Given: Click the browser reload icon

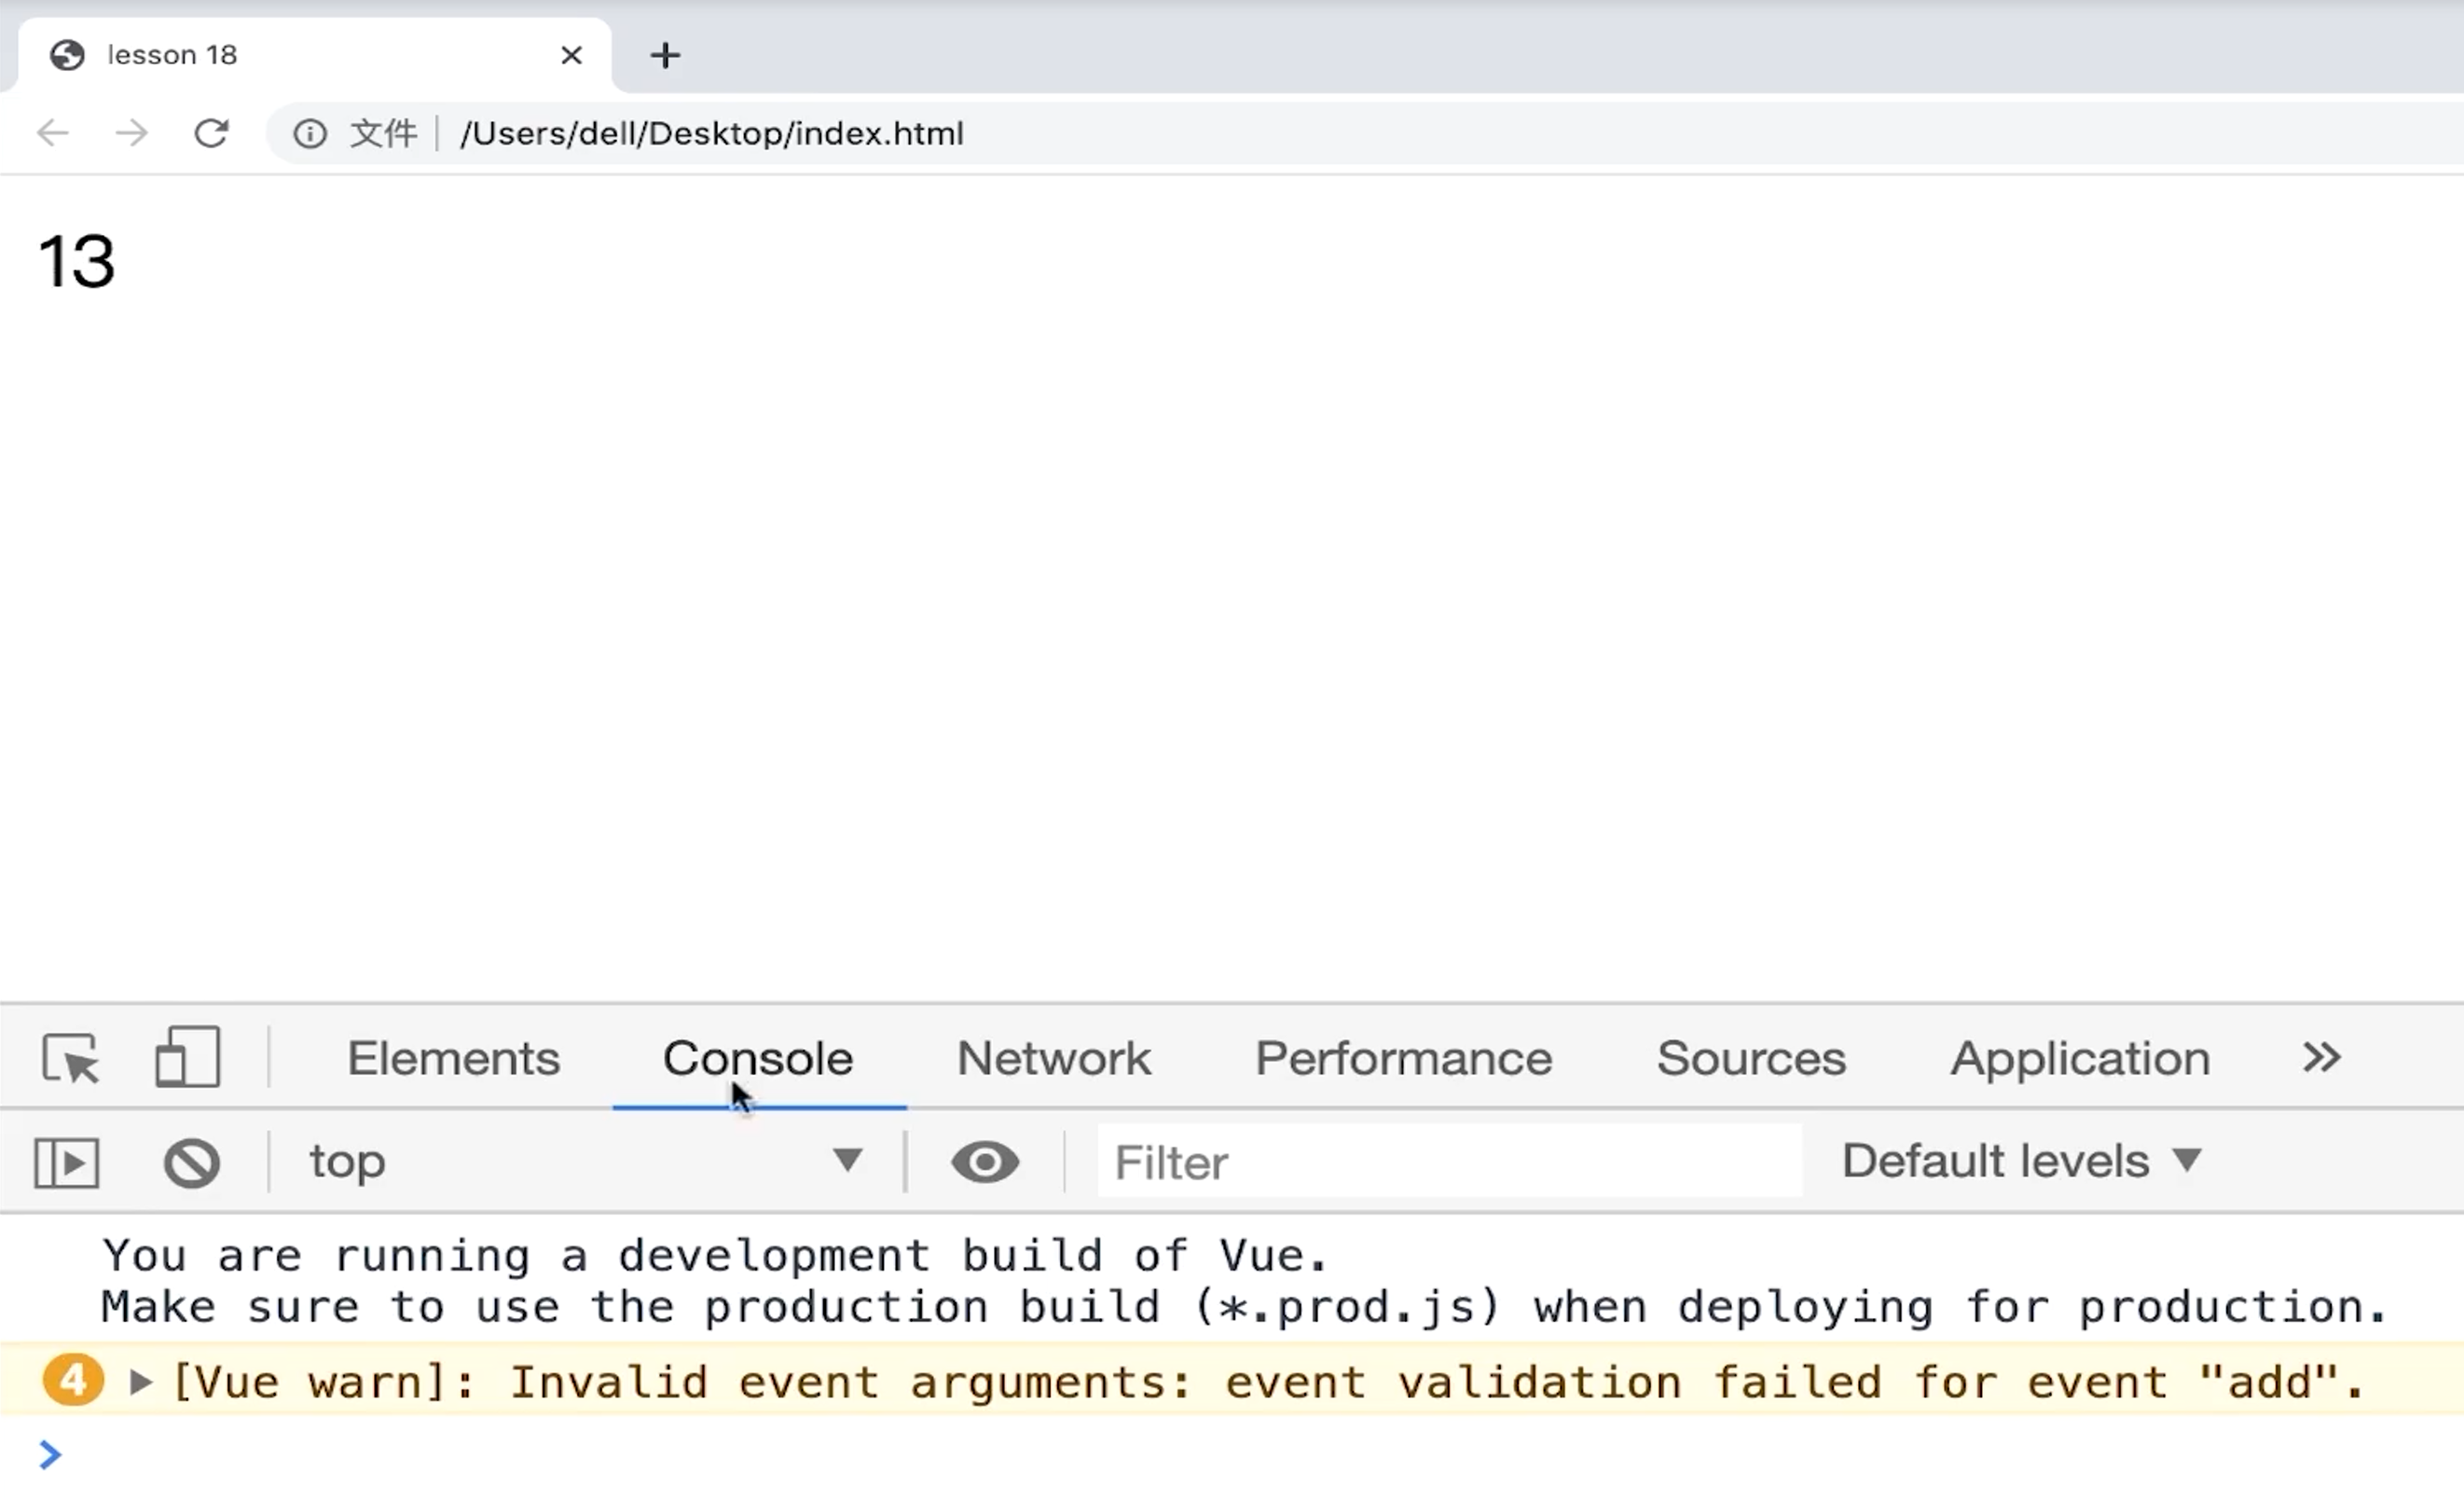Looking at the screenshot, I should pyautogui.click(x=211, y=133).
